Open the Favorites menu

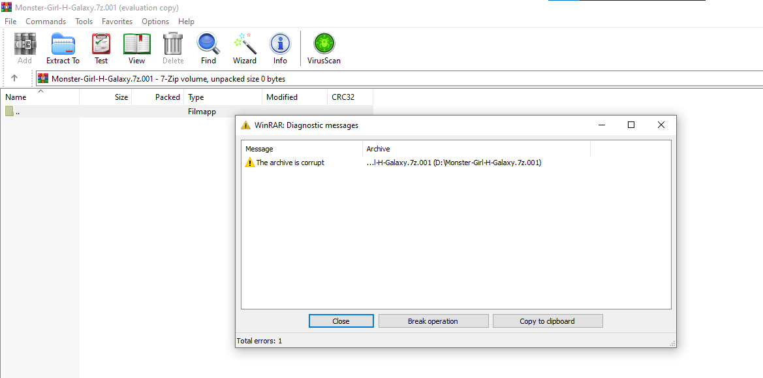117,22
